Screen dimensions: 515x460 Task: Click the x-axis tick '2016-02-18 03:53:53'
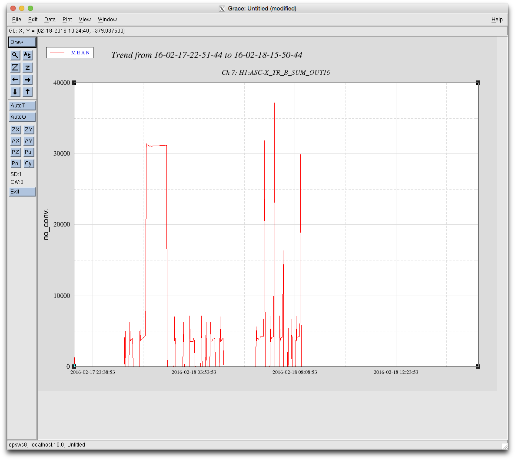194,372
